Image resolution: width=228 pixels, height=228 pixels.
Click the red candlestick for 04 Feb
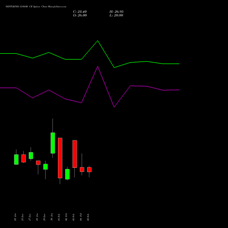tap(82, 170)
